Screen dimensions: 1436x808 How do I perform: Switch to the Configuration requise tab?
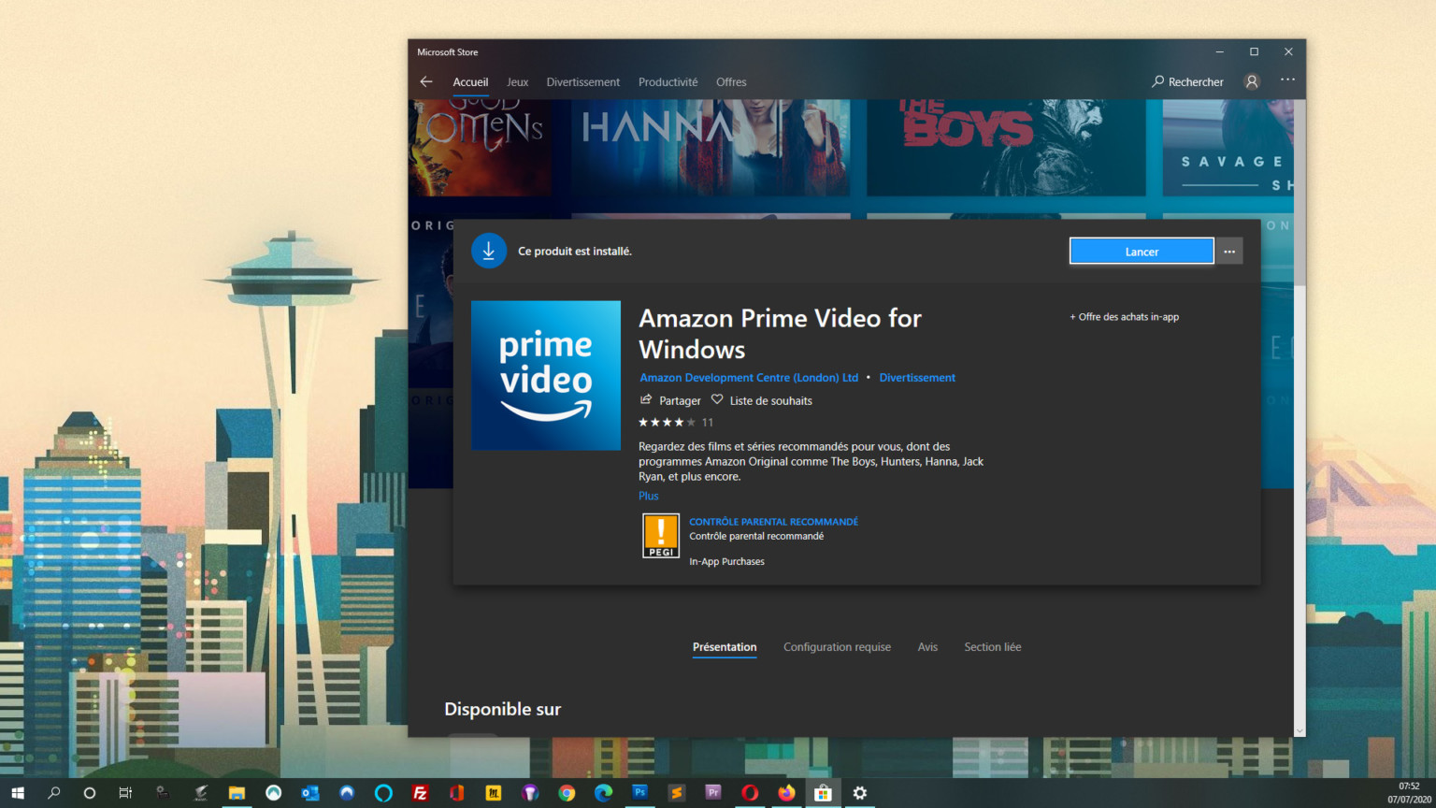(837, 646)
